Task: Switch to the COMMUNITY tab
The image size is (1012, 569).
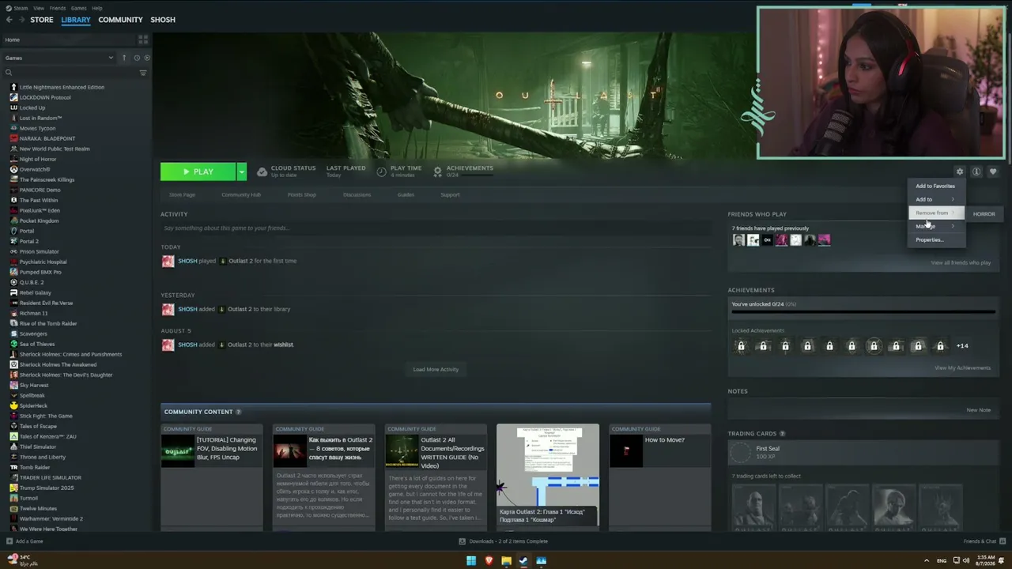Action: click(120, 20)
